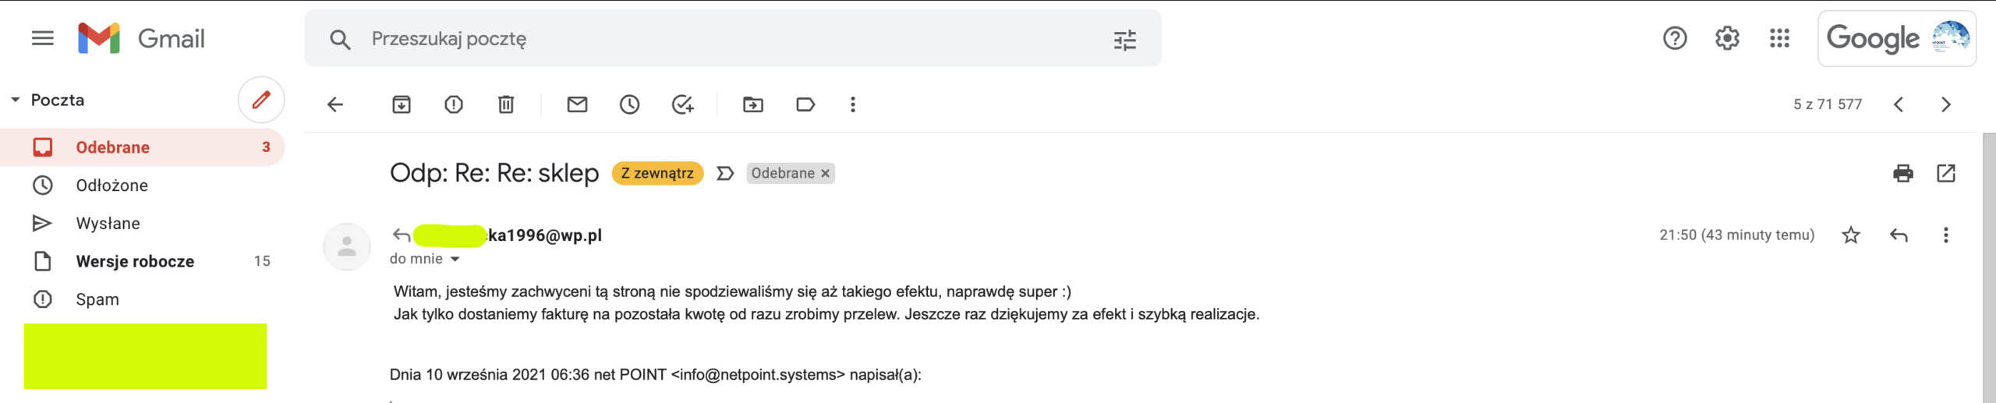This screenshot has width=1996, height=403.
Task: Open the Move to folder icon
Action: coord(753,104)
